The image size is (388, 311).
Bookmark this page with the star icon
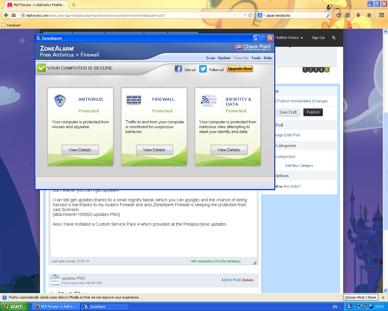click(339, 15)
